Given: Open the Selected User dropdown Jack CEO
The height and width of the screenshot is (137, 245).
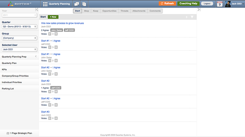Looking at the screenshot, I should click(20, 50).
